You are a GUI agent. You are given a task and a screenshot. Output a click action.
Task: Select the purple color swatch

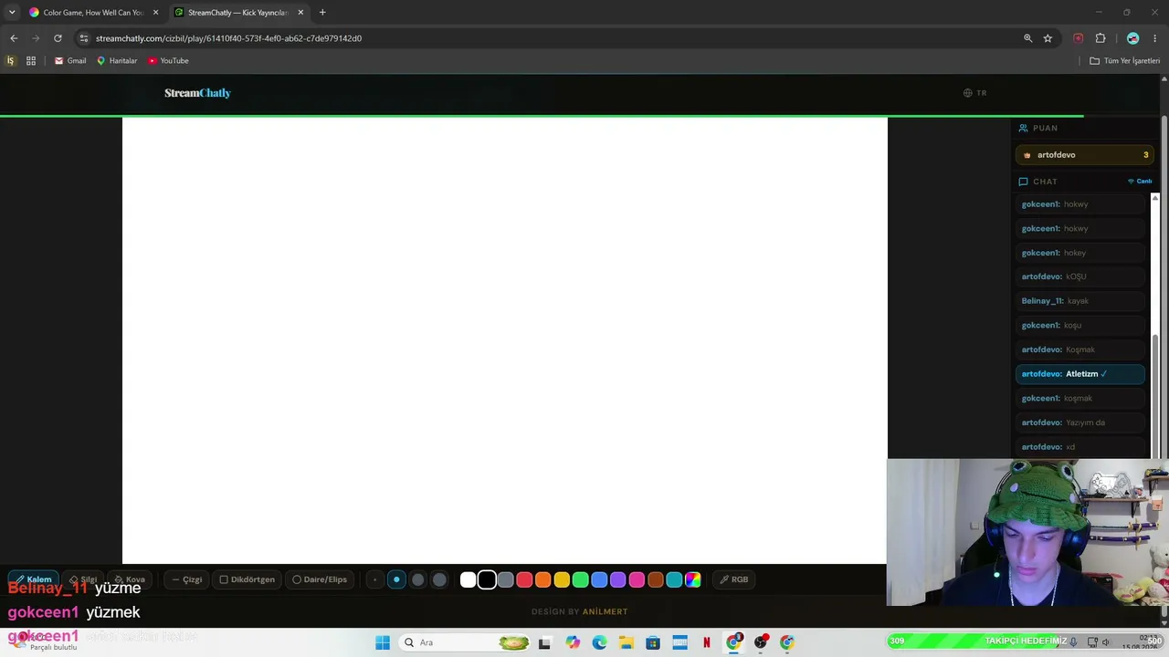click(x=618, y=579)
